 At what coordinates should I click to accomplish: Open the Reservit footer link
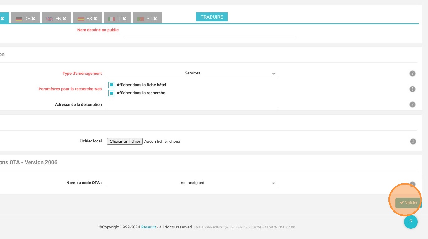click(x=148, y=227)
